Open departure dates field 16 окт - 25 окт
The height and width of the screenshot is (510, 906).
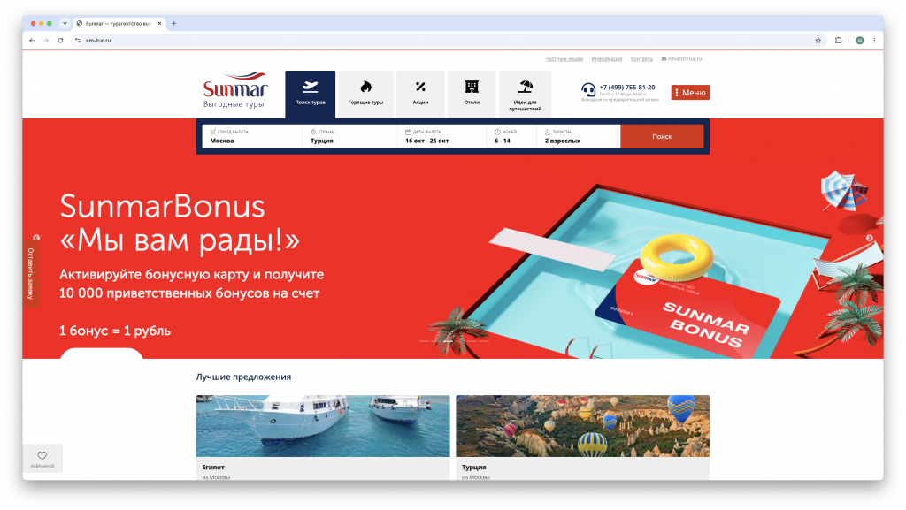442,137
